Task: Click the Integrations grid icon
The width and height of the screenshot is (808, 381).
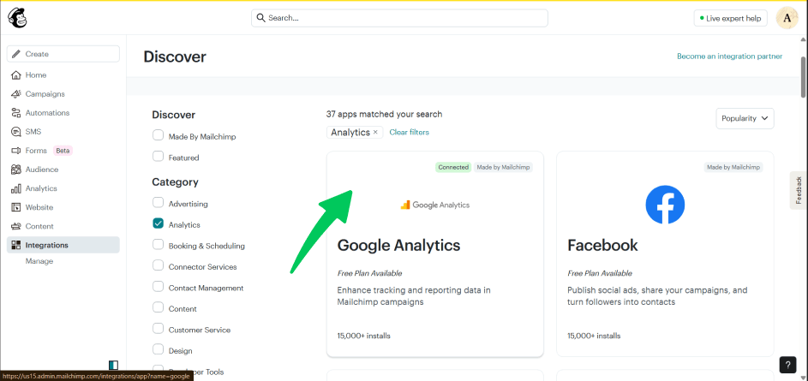Action: [16, 245]
